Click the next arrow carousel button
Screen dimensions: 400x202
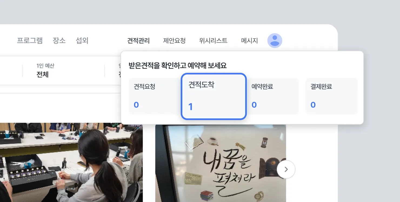(x=286, y=169)
